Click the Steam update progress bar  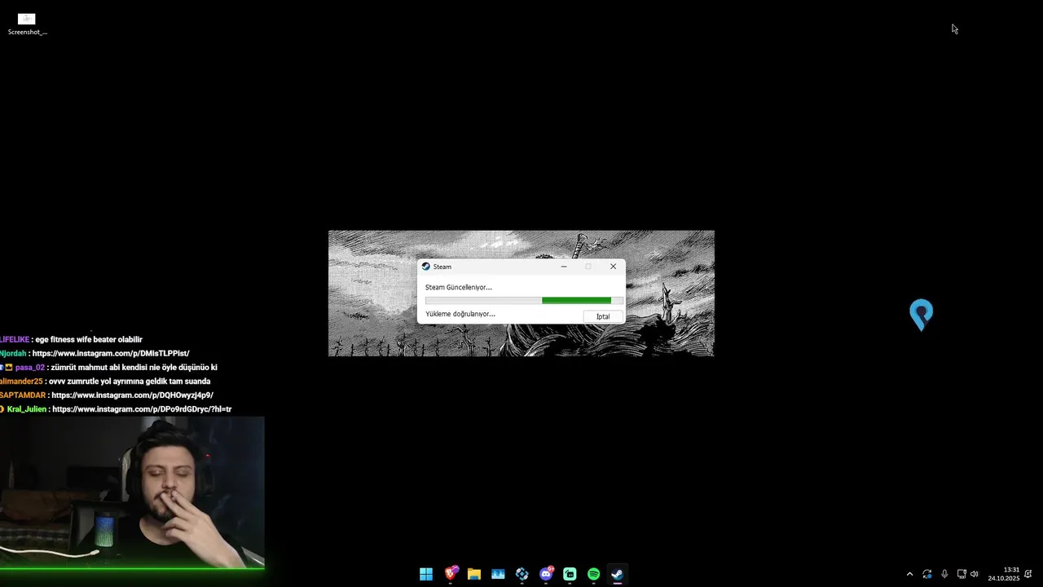[x=524, y=301]
